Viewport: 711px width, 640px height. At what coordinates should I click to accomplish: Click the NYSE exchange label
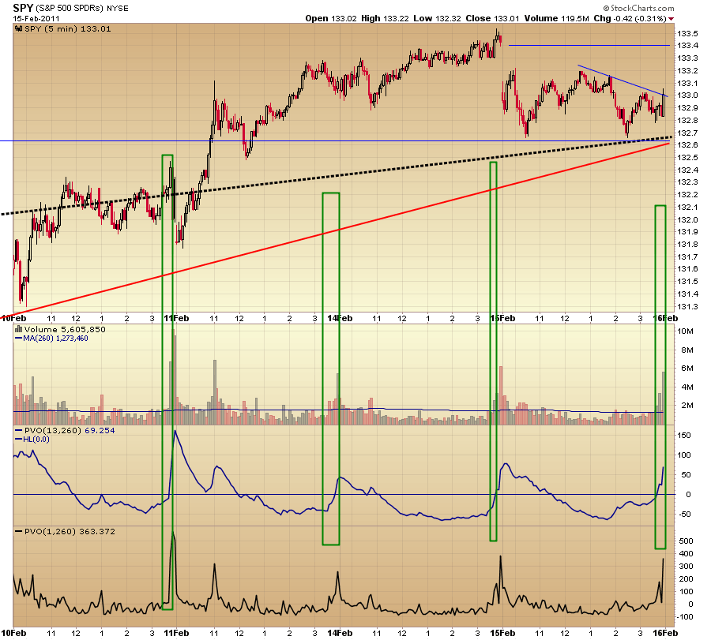coord(118,8)
